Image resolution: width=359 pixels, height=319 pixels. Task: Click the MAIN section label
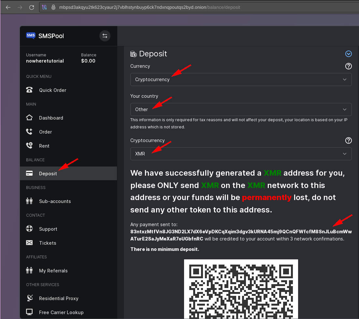31,104
